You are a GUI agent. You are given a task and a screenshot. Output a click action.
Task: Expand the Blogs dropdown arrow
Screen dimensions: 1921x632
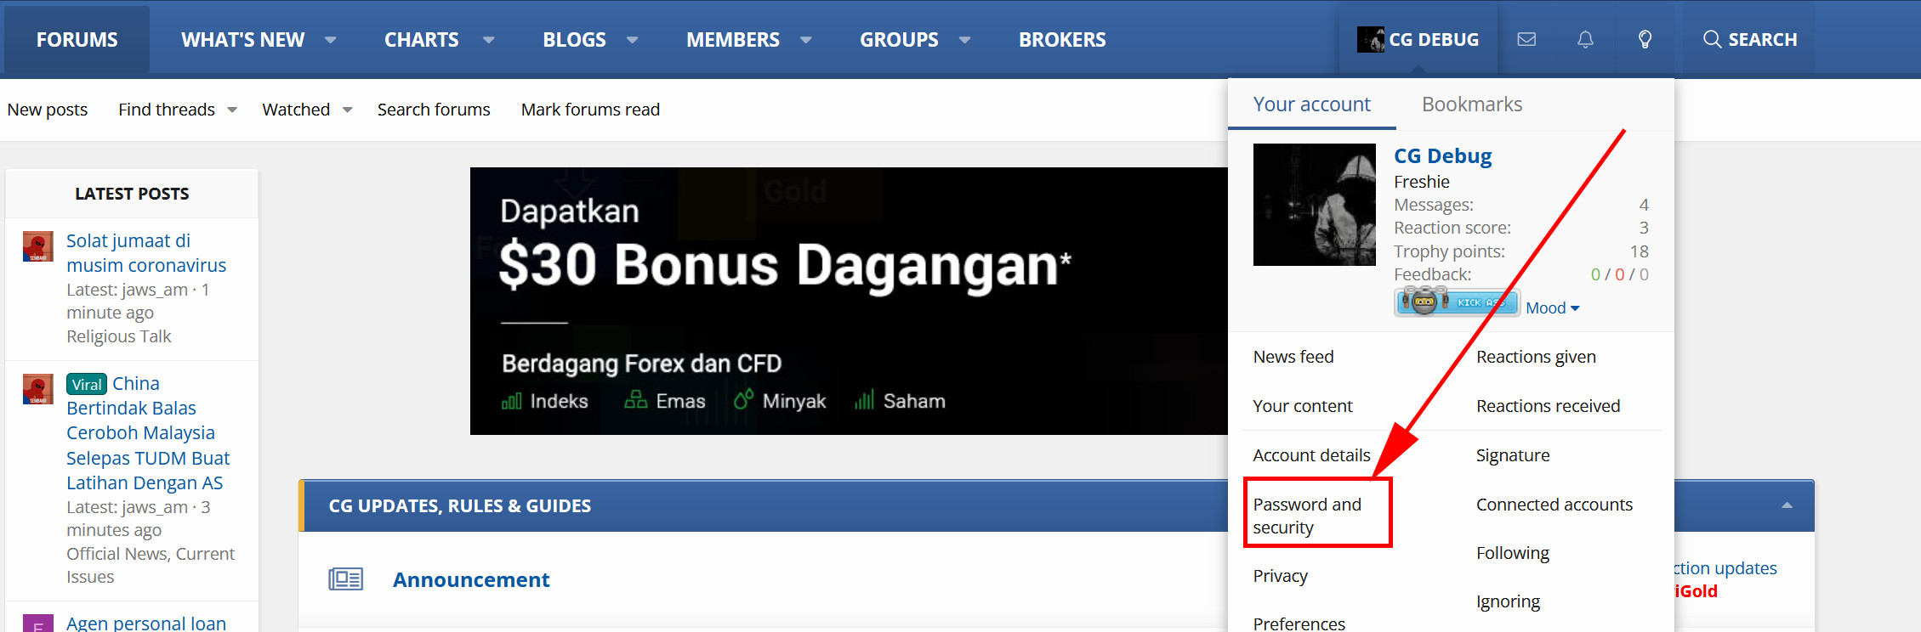click(633, 40)
